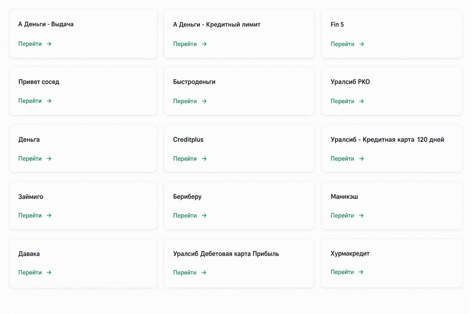Screen dimensions: 471x314
Task: Click the arrow icon in the Уралсиб РКО card
Action: [362, 101]
